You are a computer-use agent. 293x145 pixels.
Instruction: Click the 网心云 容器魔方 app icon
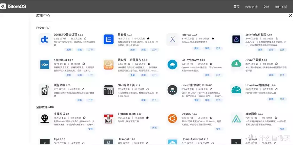pos(109,65)
